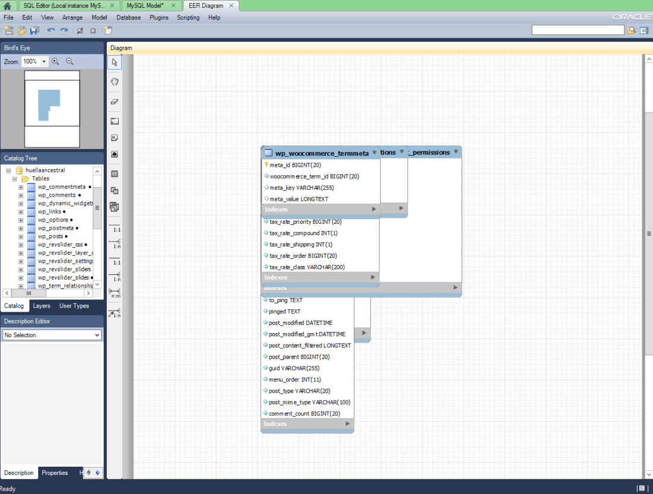Collapse the wp_woocommerce_termmeta table in the diagram

click(375, 153)
